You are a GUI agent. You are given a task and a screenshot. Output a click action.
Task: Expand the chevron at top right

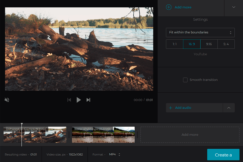233,7
